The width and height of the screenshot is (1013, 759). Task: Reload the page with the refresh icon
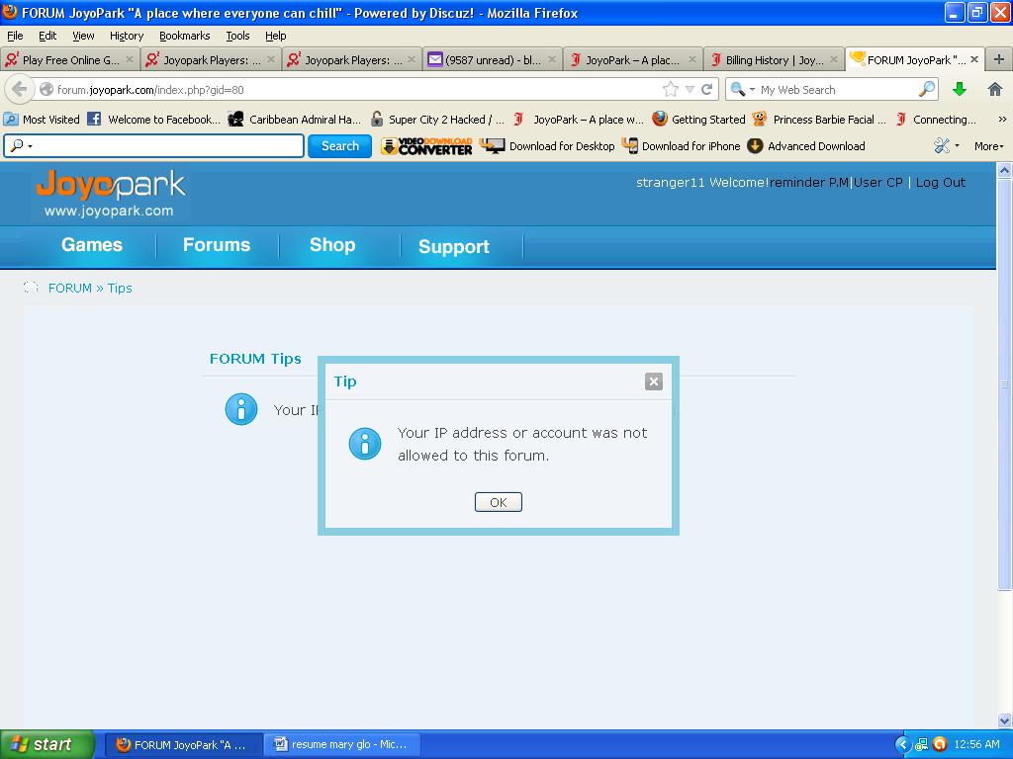[707, 89]
